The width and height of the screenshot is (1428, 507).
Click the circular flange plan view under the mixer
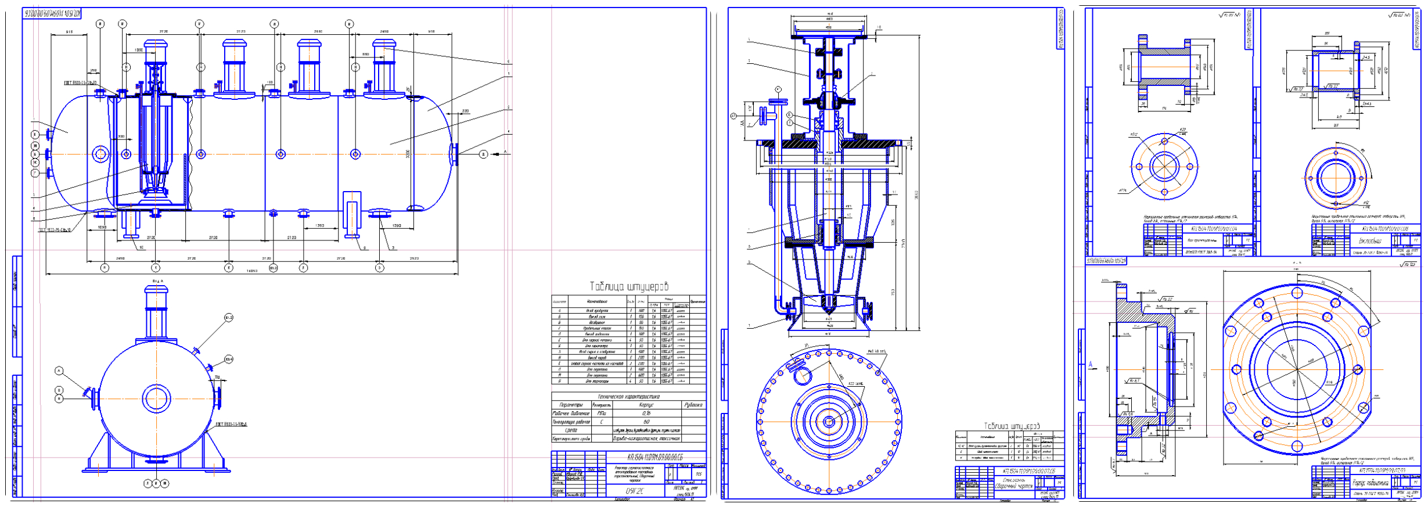pyautogui.click(x=829, y=422)
